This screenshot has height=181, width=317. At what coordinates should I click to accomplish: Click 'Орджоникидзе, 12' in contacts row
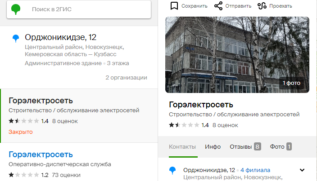(209, 170)
